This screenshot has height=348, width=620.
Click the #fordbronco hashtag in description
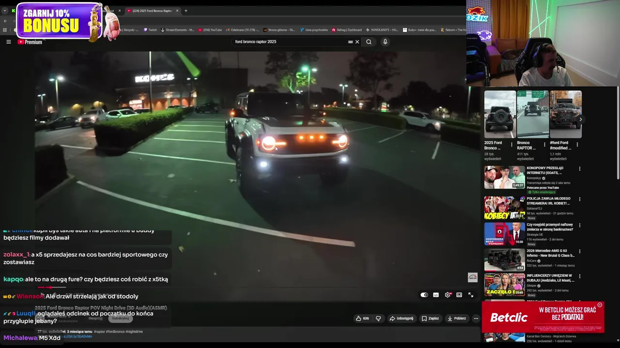tap(116, 332)
